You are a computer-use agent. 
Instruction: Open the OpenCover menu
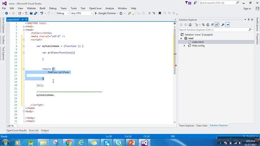[95, 8]
